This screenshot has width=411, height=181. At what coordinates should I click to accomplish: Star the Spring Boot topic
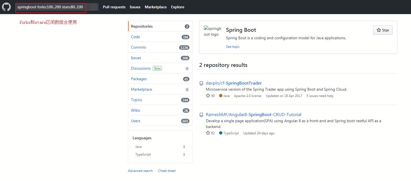(x=383, y=30)
